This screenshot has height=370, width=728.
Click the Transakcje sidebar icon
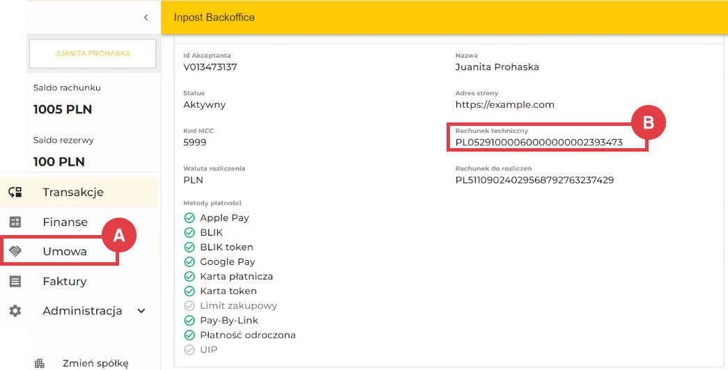(15, 192)
